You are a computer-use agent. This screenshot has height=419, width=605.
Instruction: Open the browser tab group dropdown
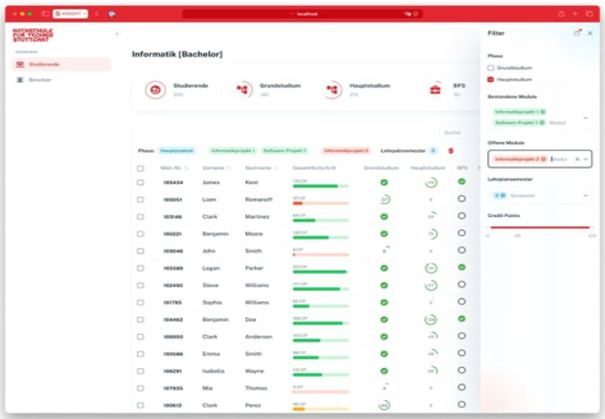71,14
